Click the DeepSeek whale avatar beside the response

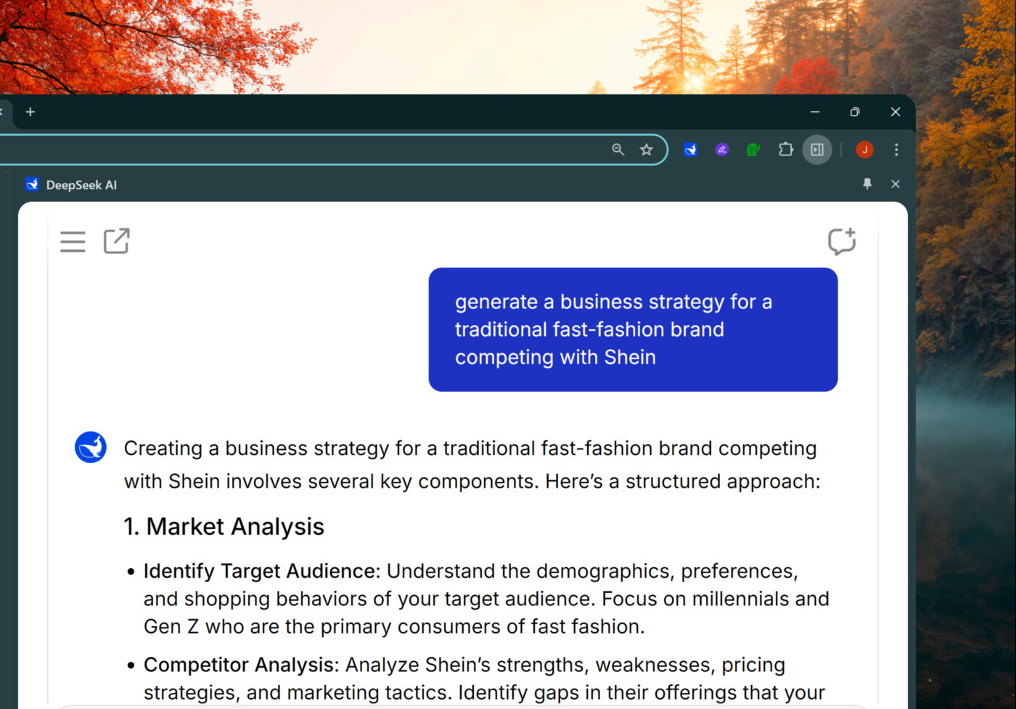91,448
